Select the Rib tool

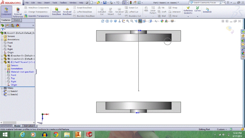click(x=161, y=8)
